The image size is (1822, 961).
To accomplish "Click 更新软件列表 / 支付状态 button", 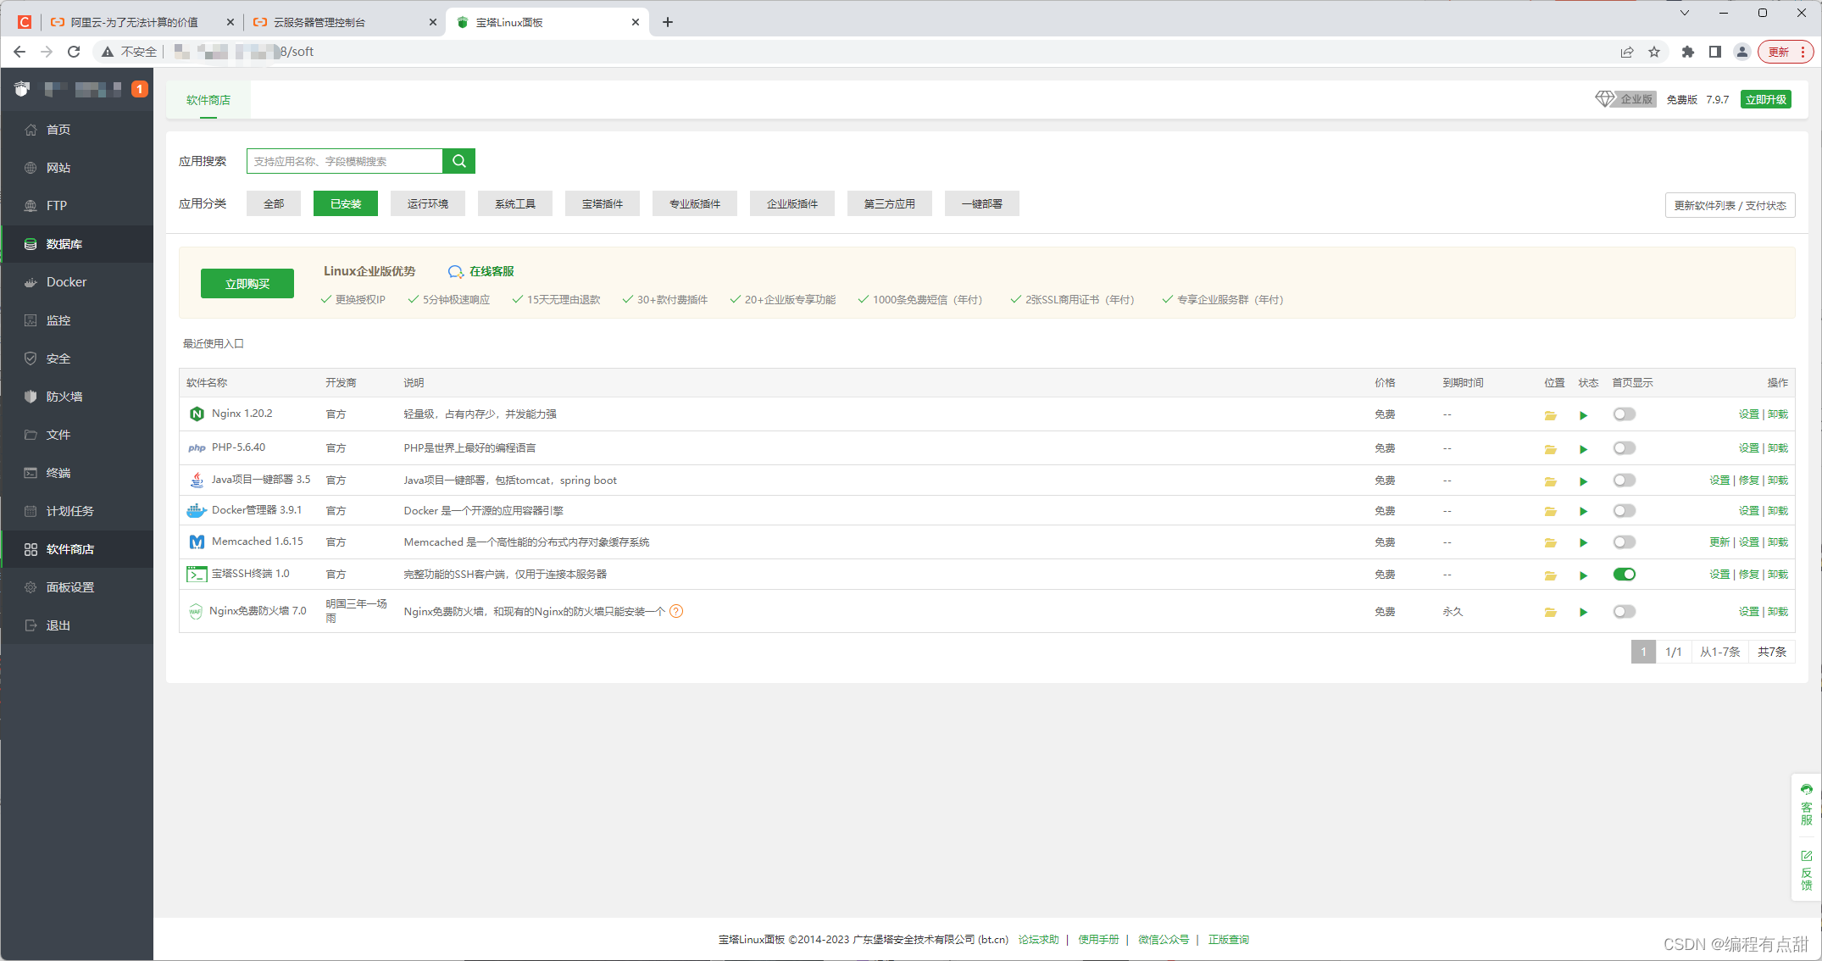I will pos(1730,205).
